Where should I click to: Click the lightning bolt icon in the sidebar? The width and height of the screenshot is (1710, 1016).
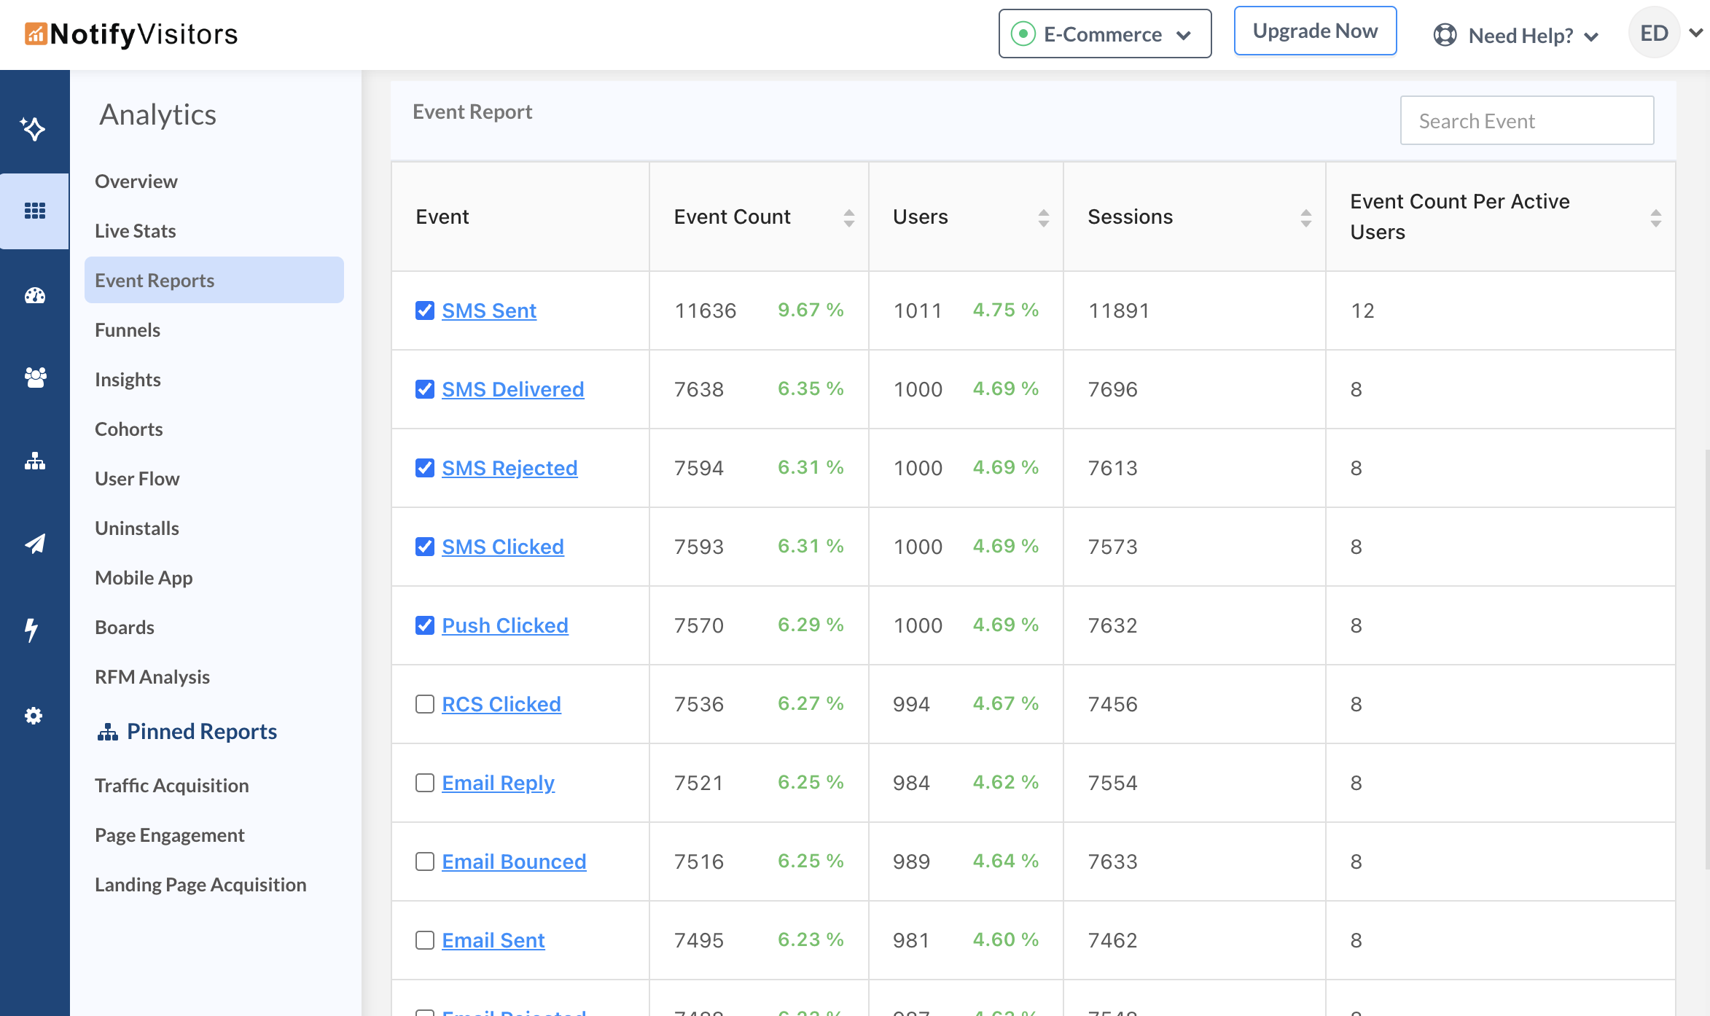[x=31, y=630]
